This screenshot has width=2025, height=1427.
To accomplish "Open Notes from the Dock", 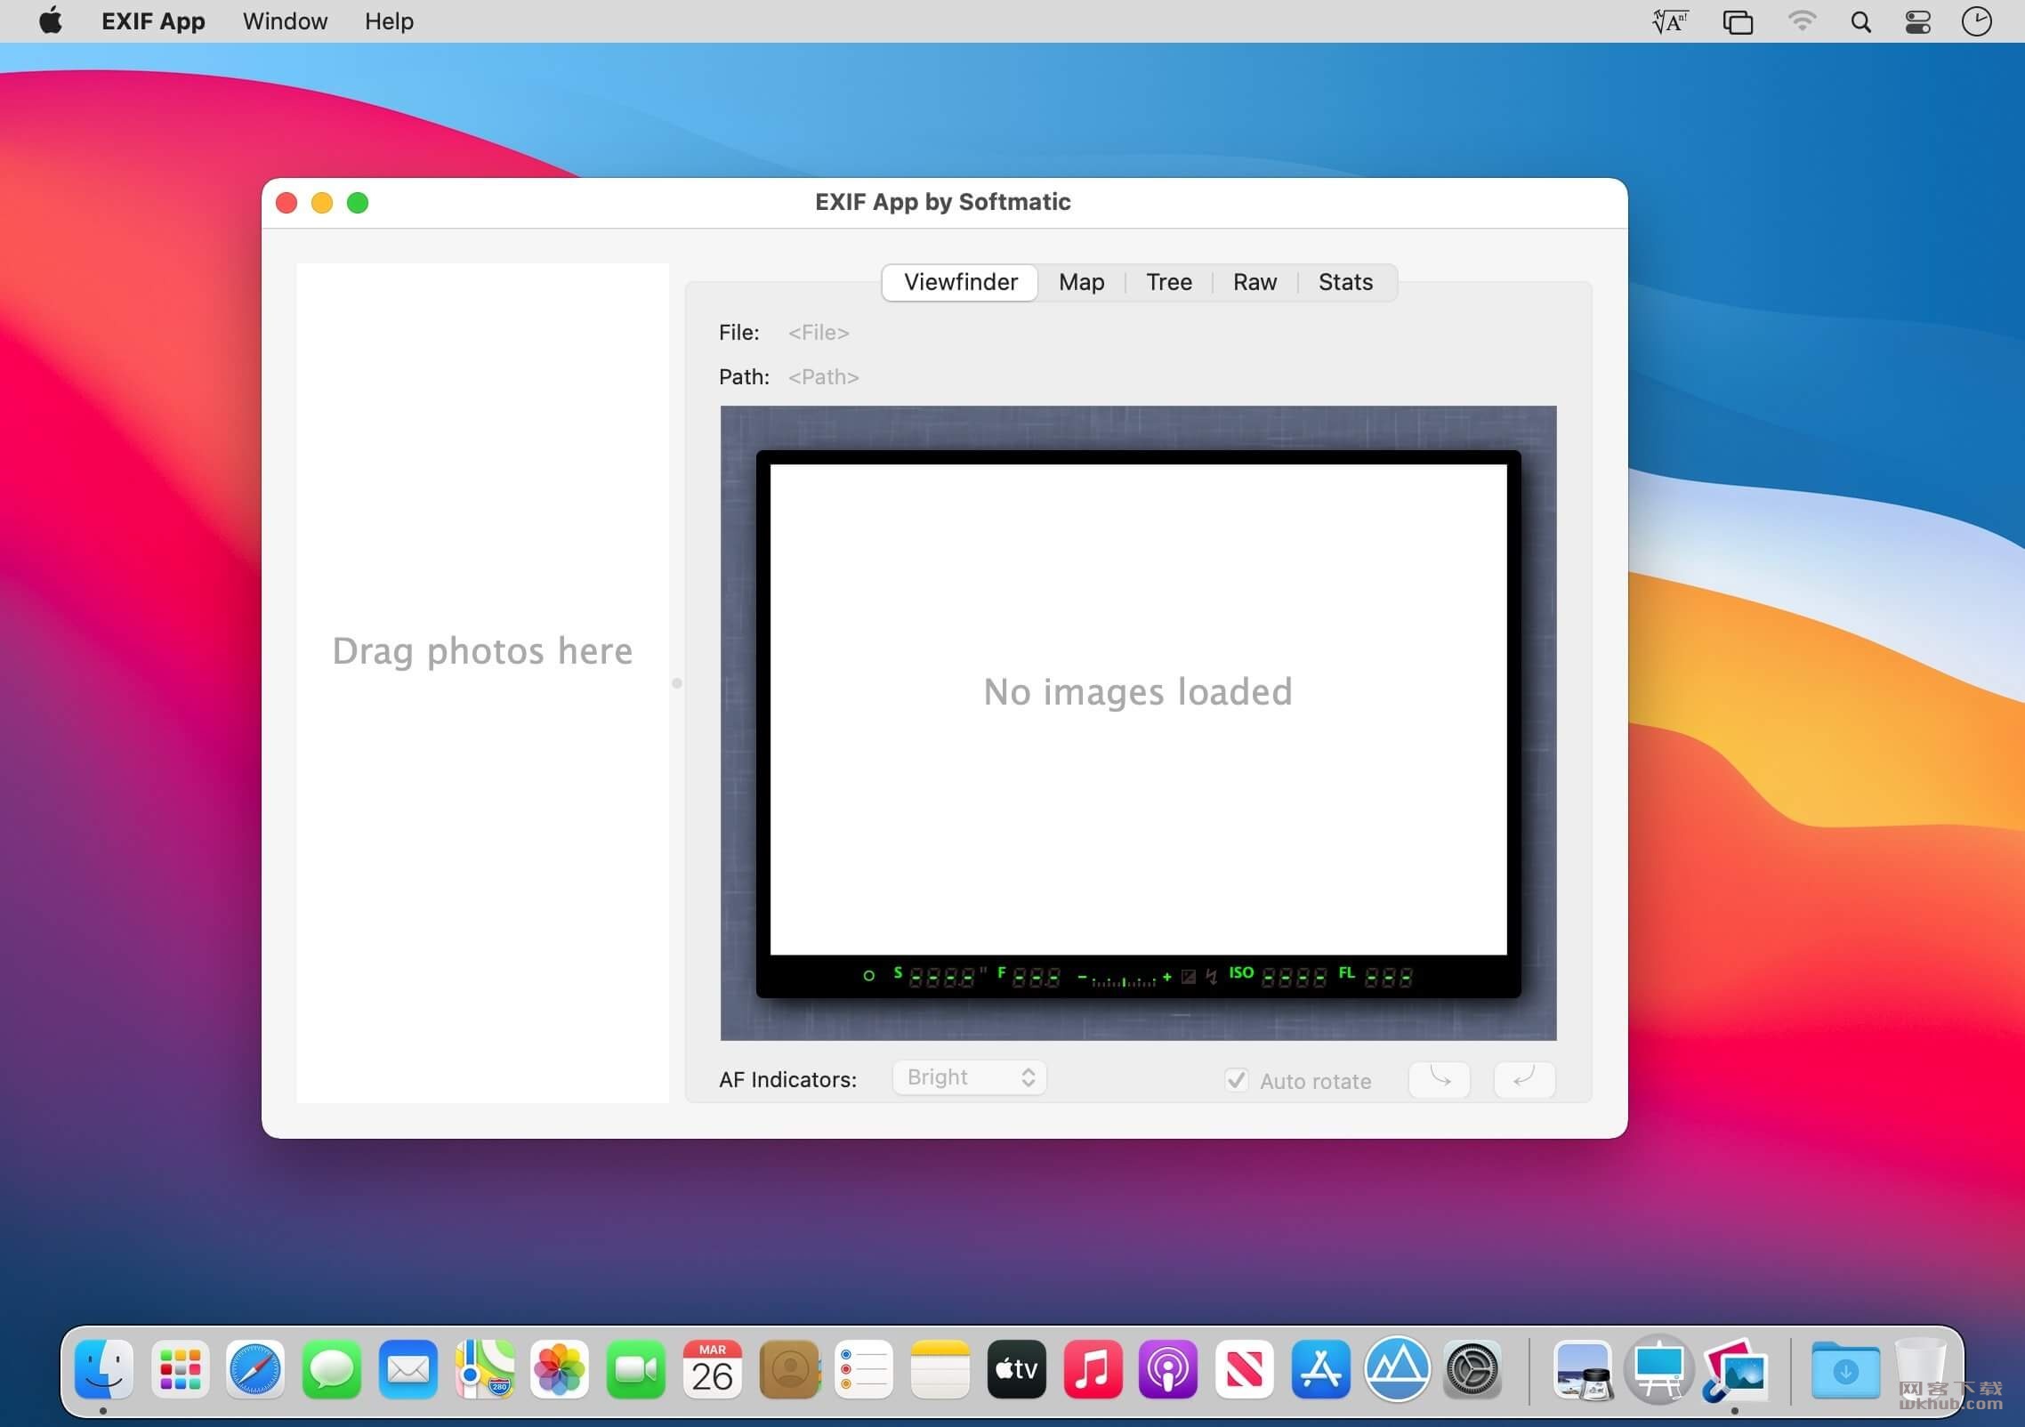I will point(940,1368).
